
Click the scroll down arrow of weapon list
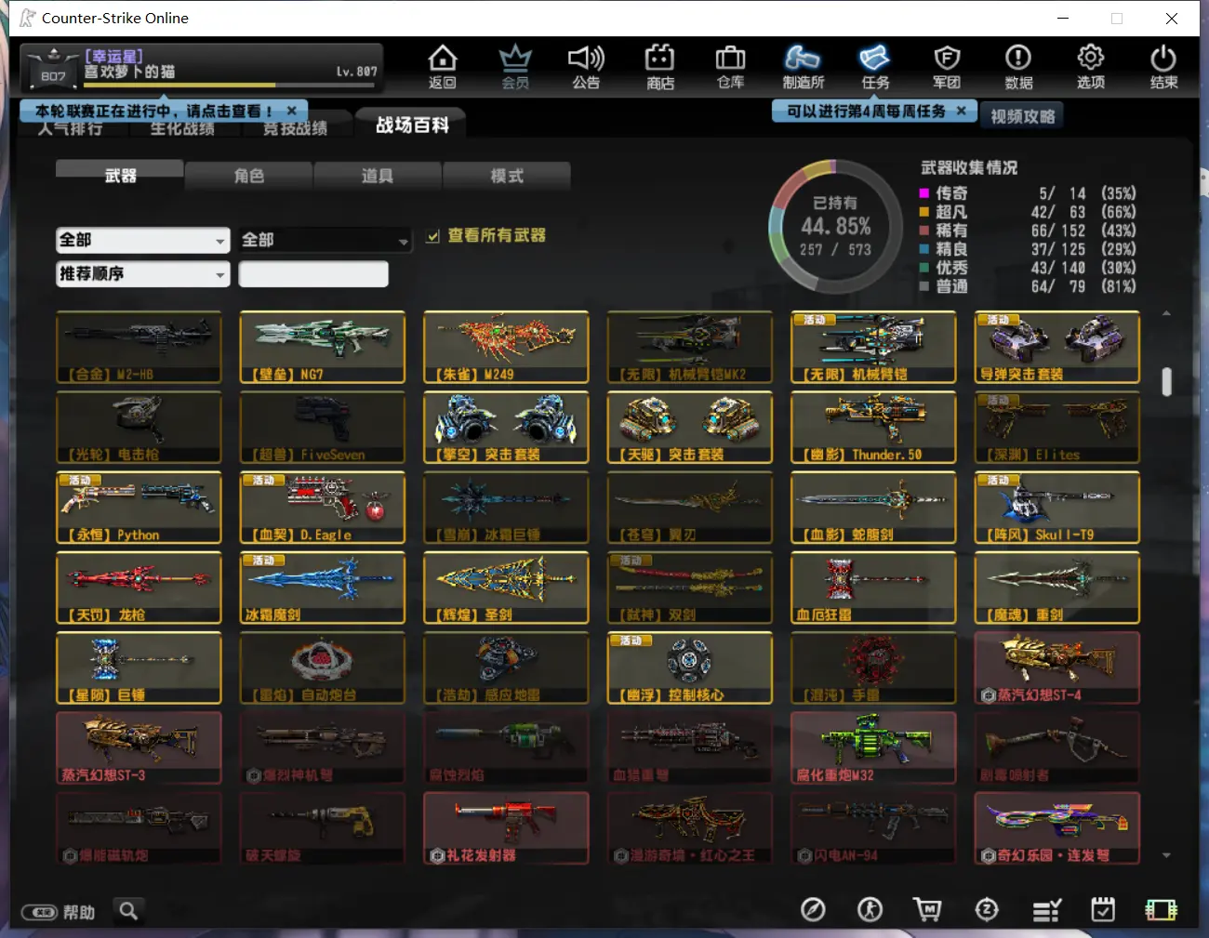pos(1166,855)
